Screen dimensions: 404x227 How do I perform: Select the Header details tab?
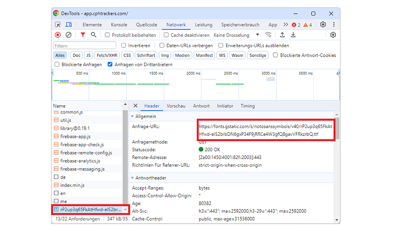pos(151,106)
